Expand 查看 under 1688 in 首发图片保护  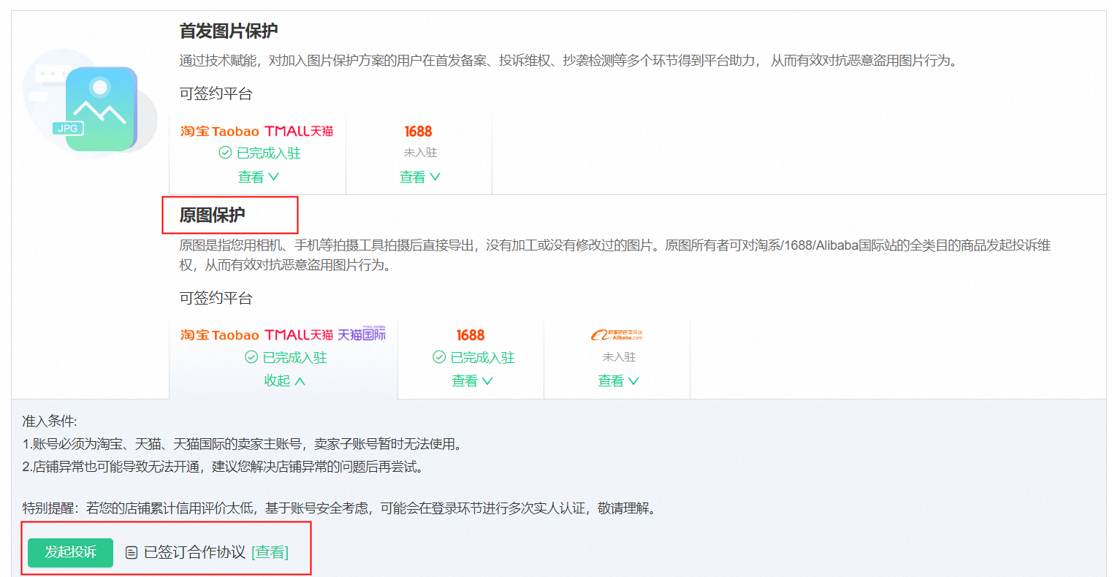tap(419, 177)
